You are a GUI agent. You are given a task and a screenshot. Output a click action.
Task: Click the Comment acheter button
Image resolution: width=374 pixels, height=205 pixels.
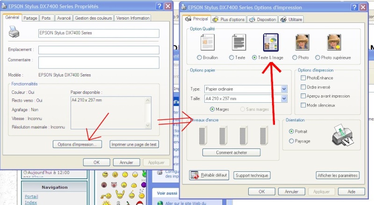click(231, 152)
